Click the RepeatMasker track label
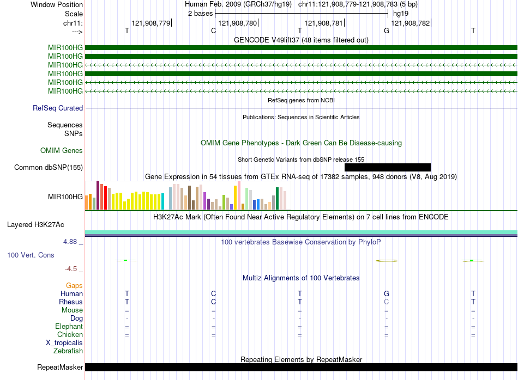518x380 pixels. [x=60, y=367]
